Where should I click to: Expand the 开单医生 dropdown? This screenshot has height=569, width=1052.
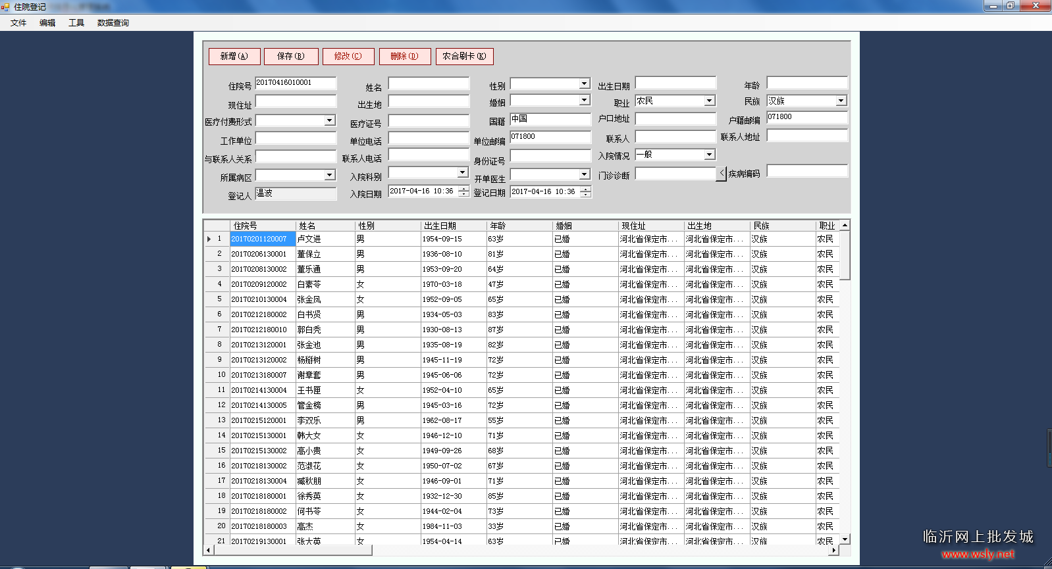(x=585, y=174)
